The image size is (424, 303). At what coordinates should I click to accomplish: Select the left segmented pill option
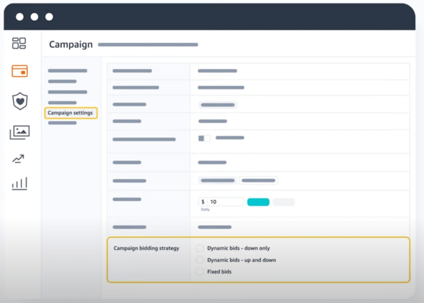[217, 180]
